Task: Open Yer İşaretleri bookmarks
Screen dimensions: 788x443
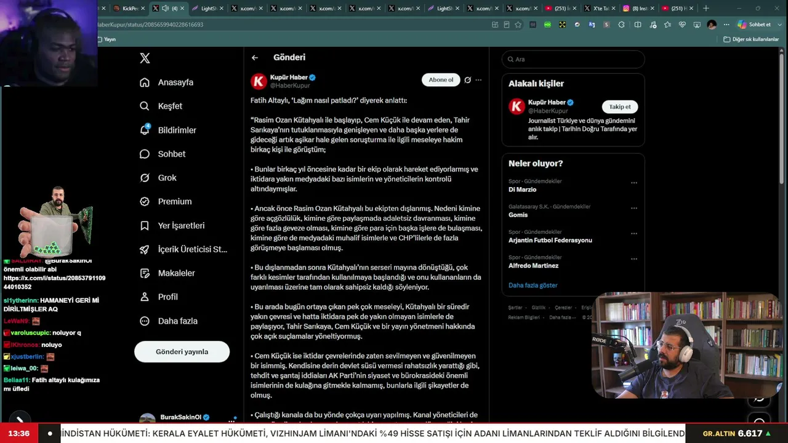Action: (x=172, y=226)
